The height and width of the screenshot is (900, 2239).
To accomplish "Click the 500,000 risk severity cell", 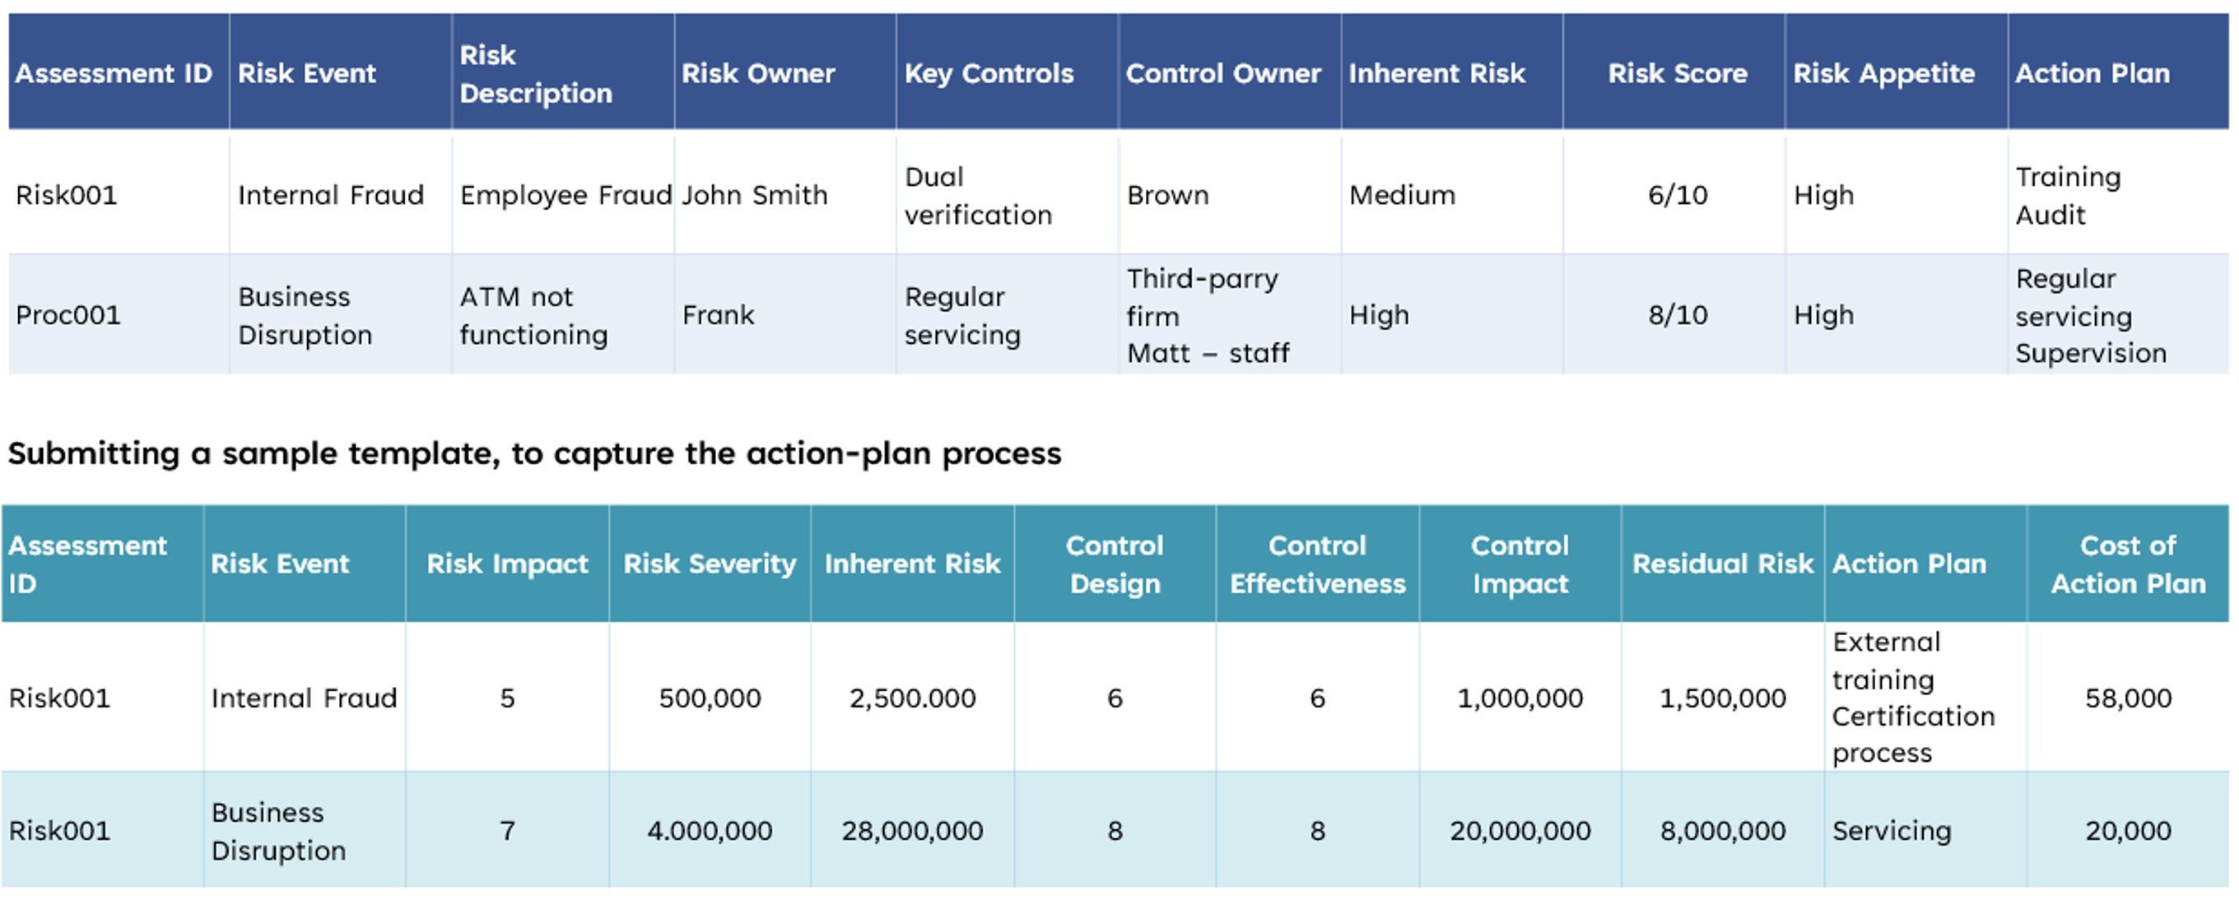I will click(x=710, y=698).
